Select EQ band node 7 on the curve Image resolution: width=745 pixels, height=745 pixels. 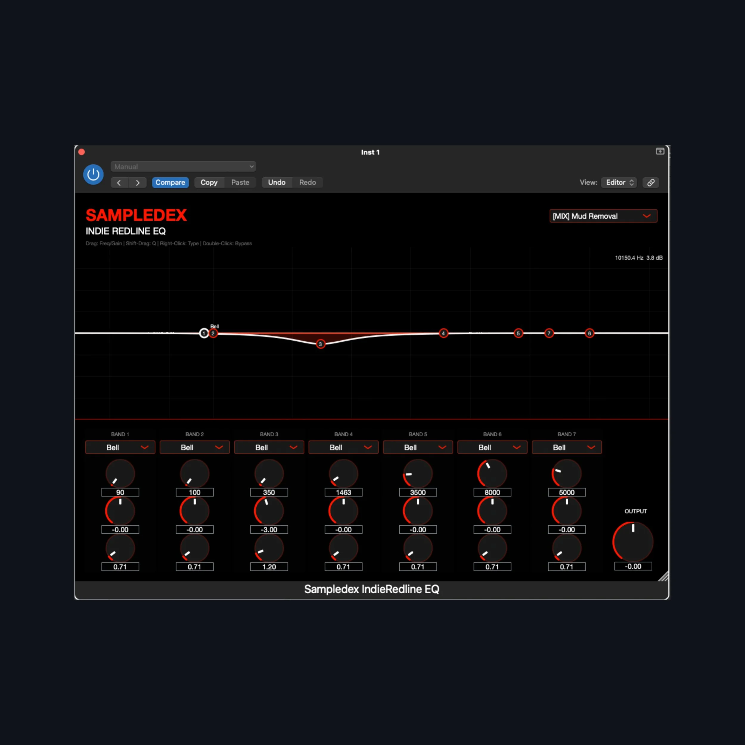coord(549,333)
